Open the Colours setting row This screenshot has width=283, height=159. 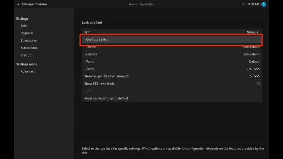coord(172,54)
